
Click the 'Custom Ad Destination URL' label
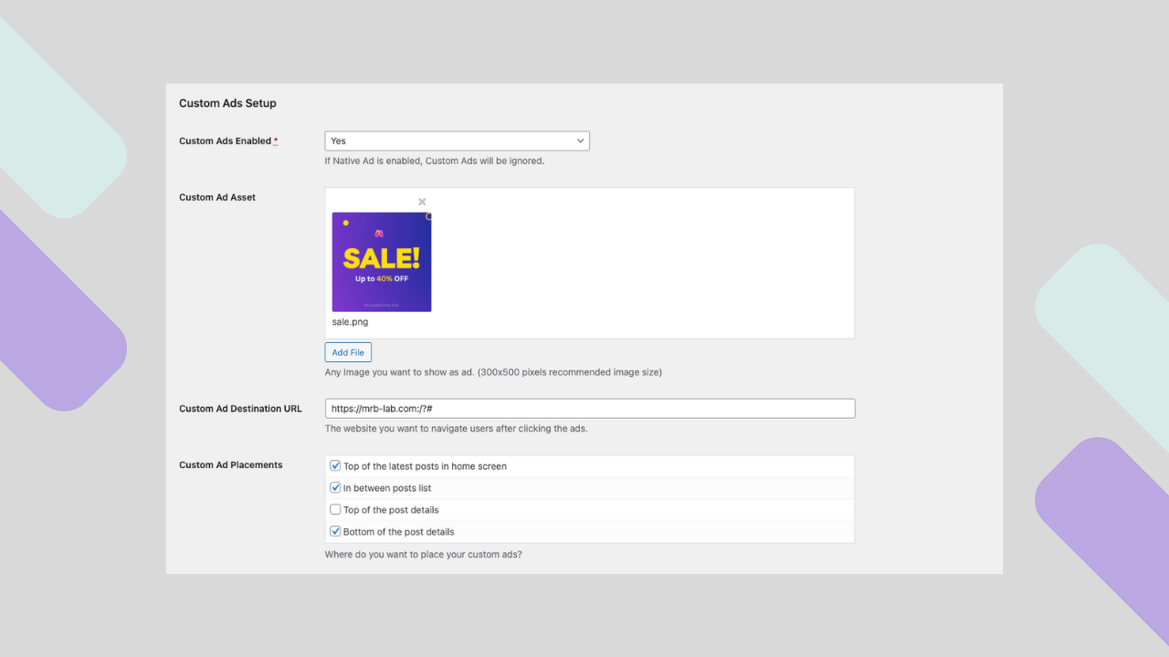(240, 409)
